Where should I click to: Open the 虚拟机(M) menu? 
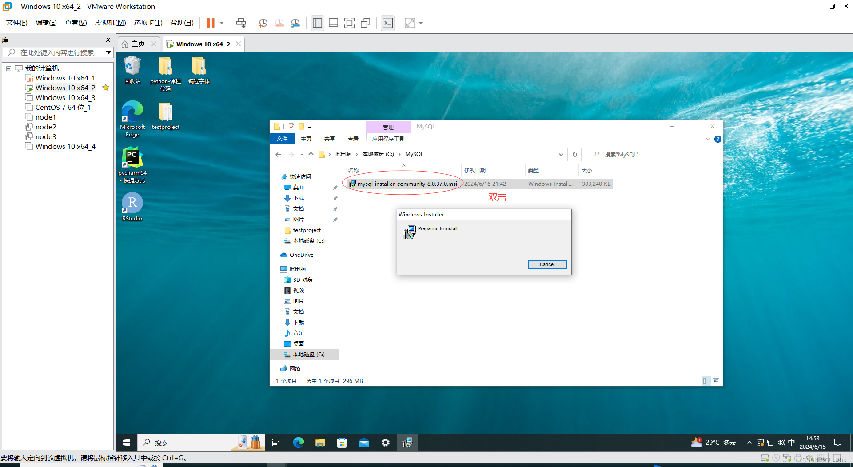111,23
